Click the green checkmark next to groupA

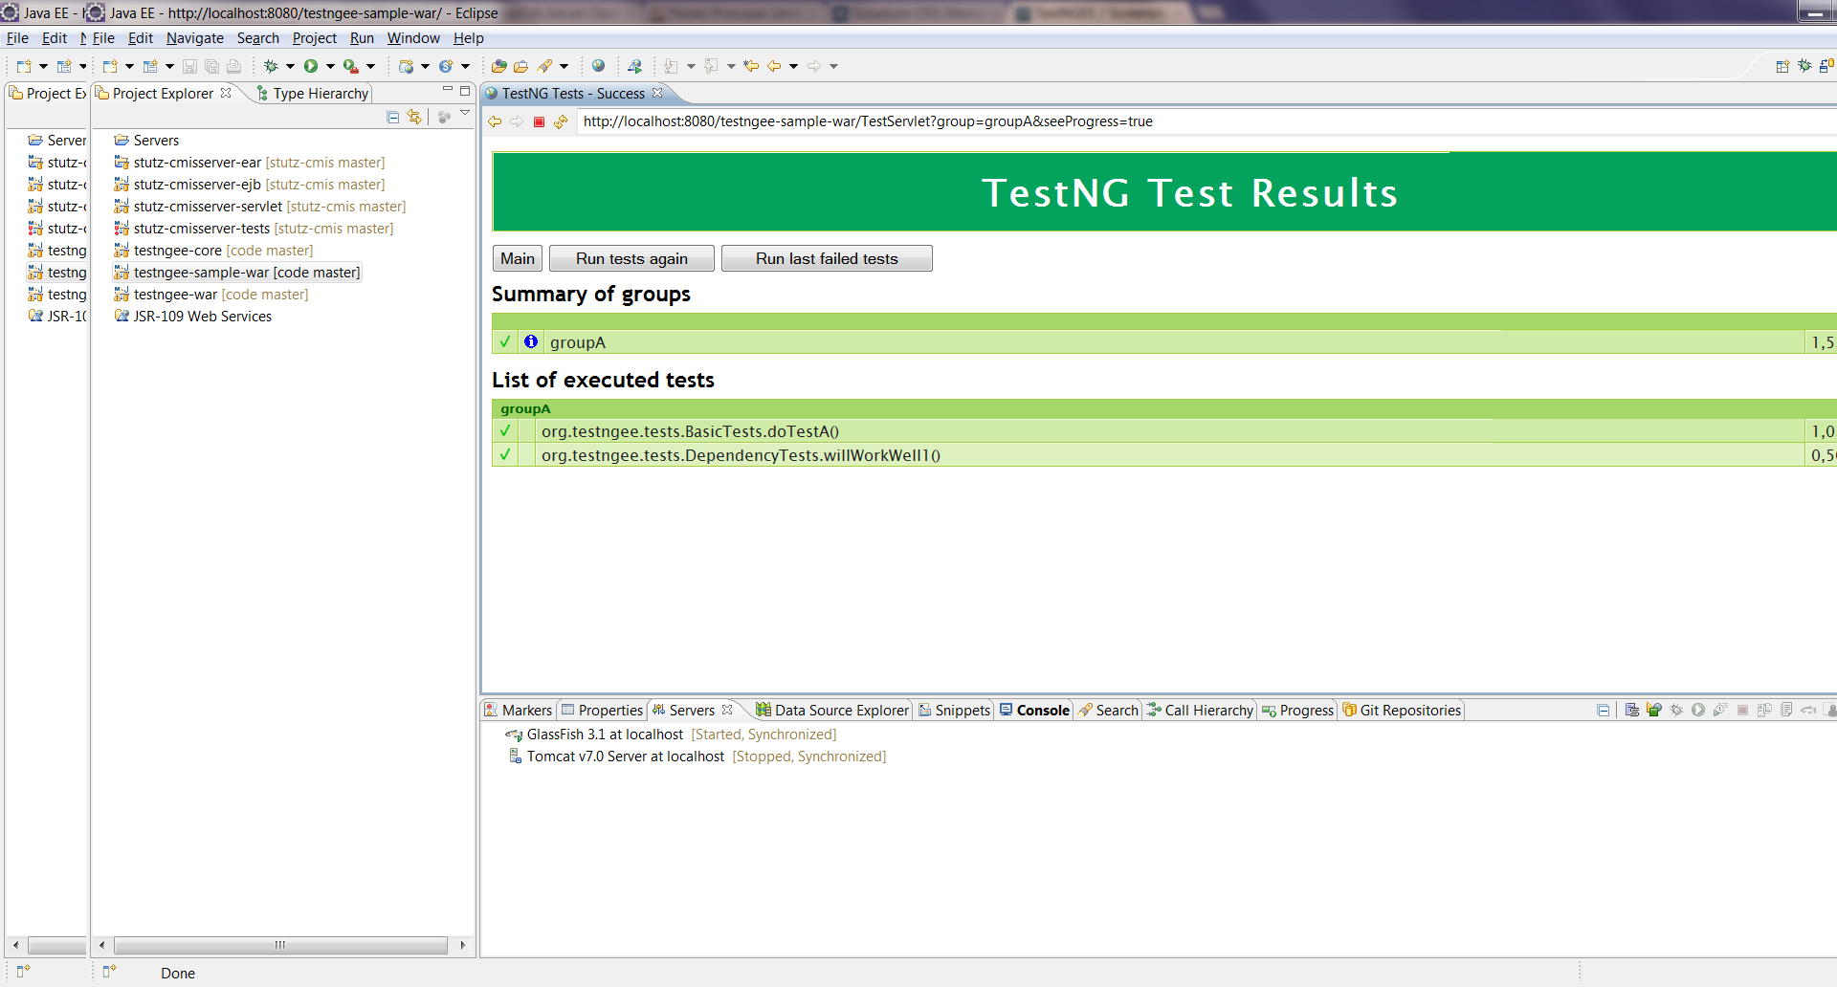pyautogui.click(x=505, y=341)
